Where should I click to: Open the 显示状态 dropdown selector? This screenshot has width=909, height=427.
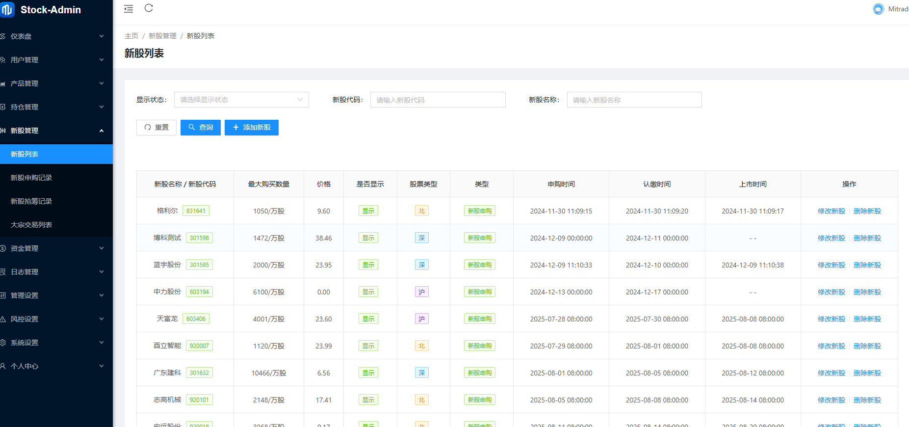241,100
